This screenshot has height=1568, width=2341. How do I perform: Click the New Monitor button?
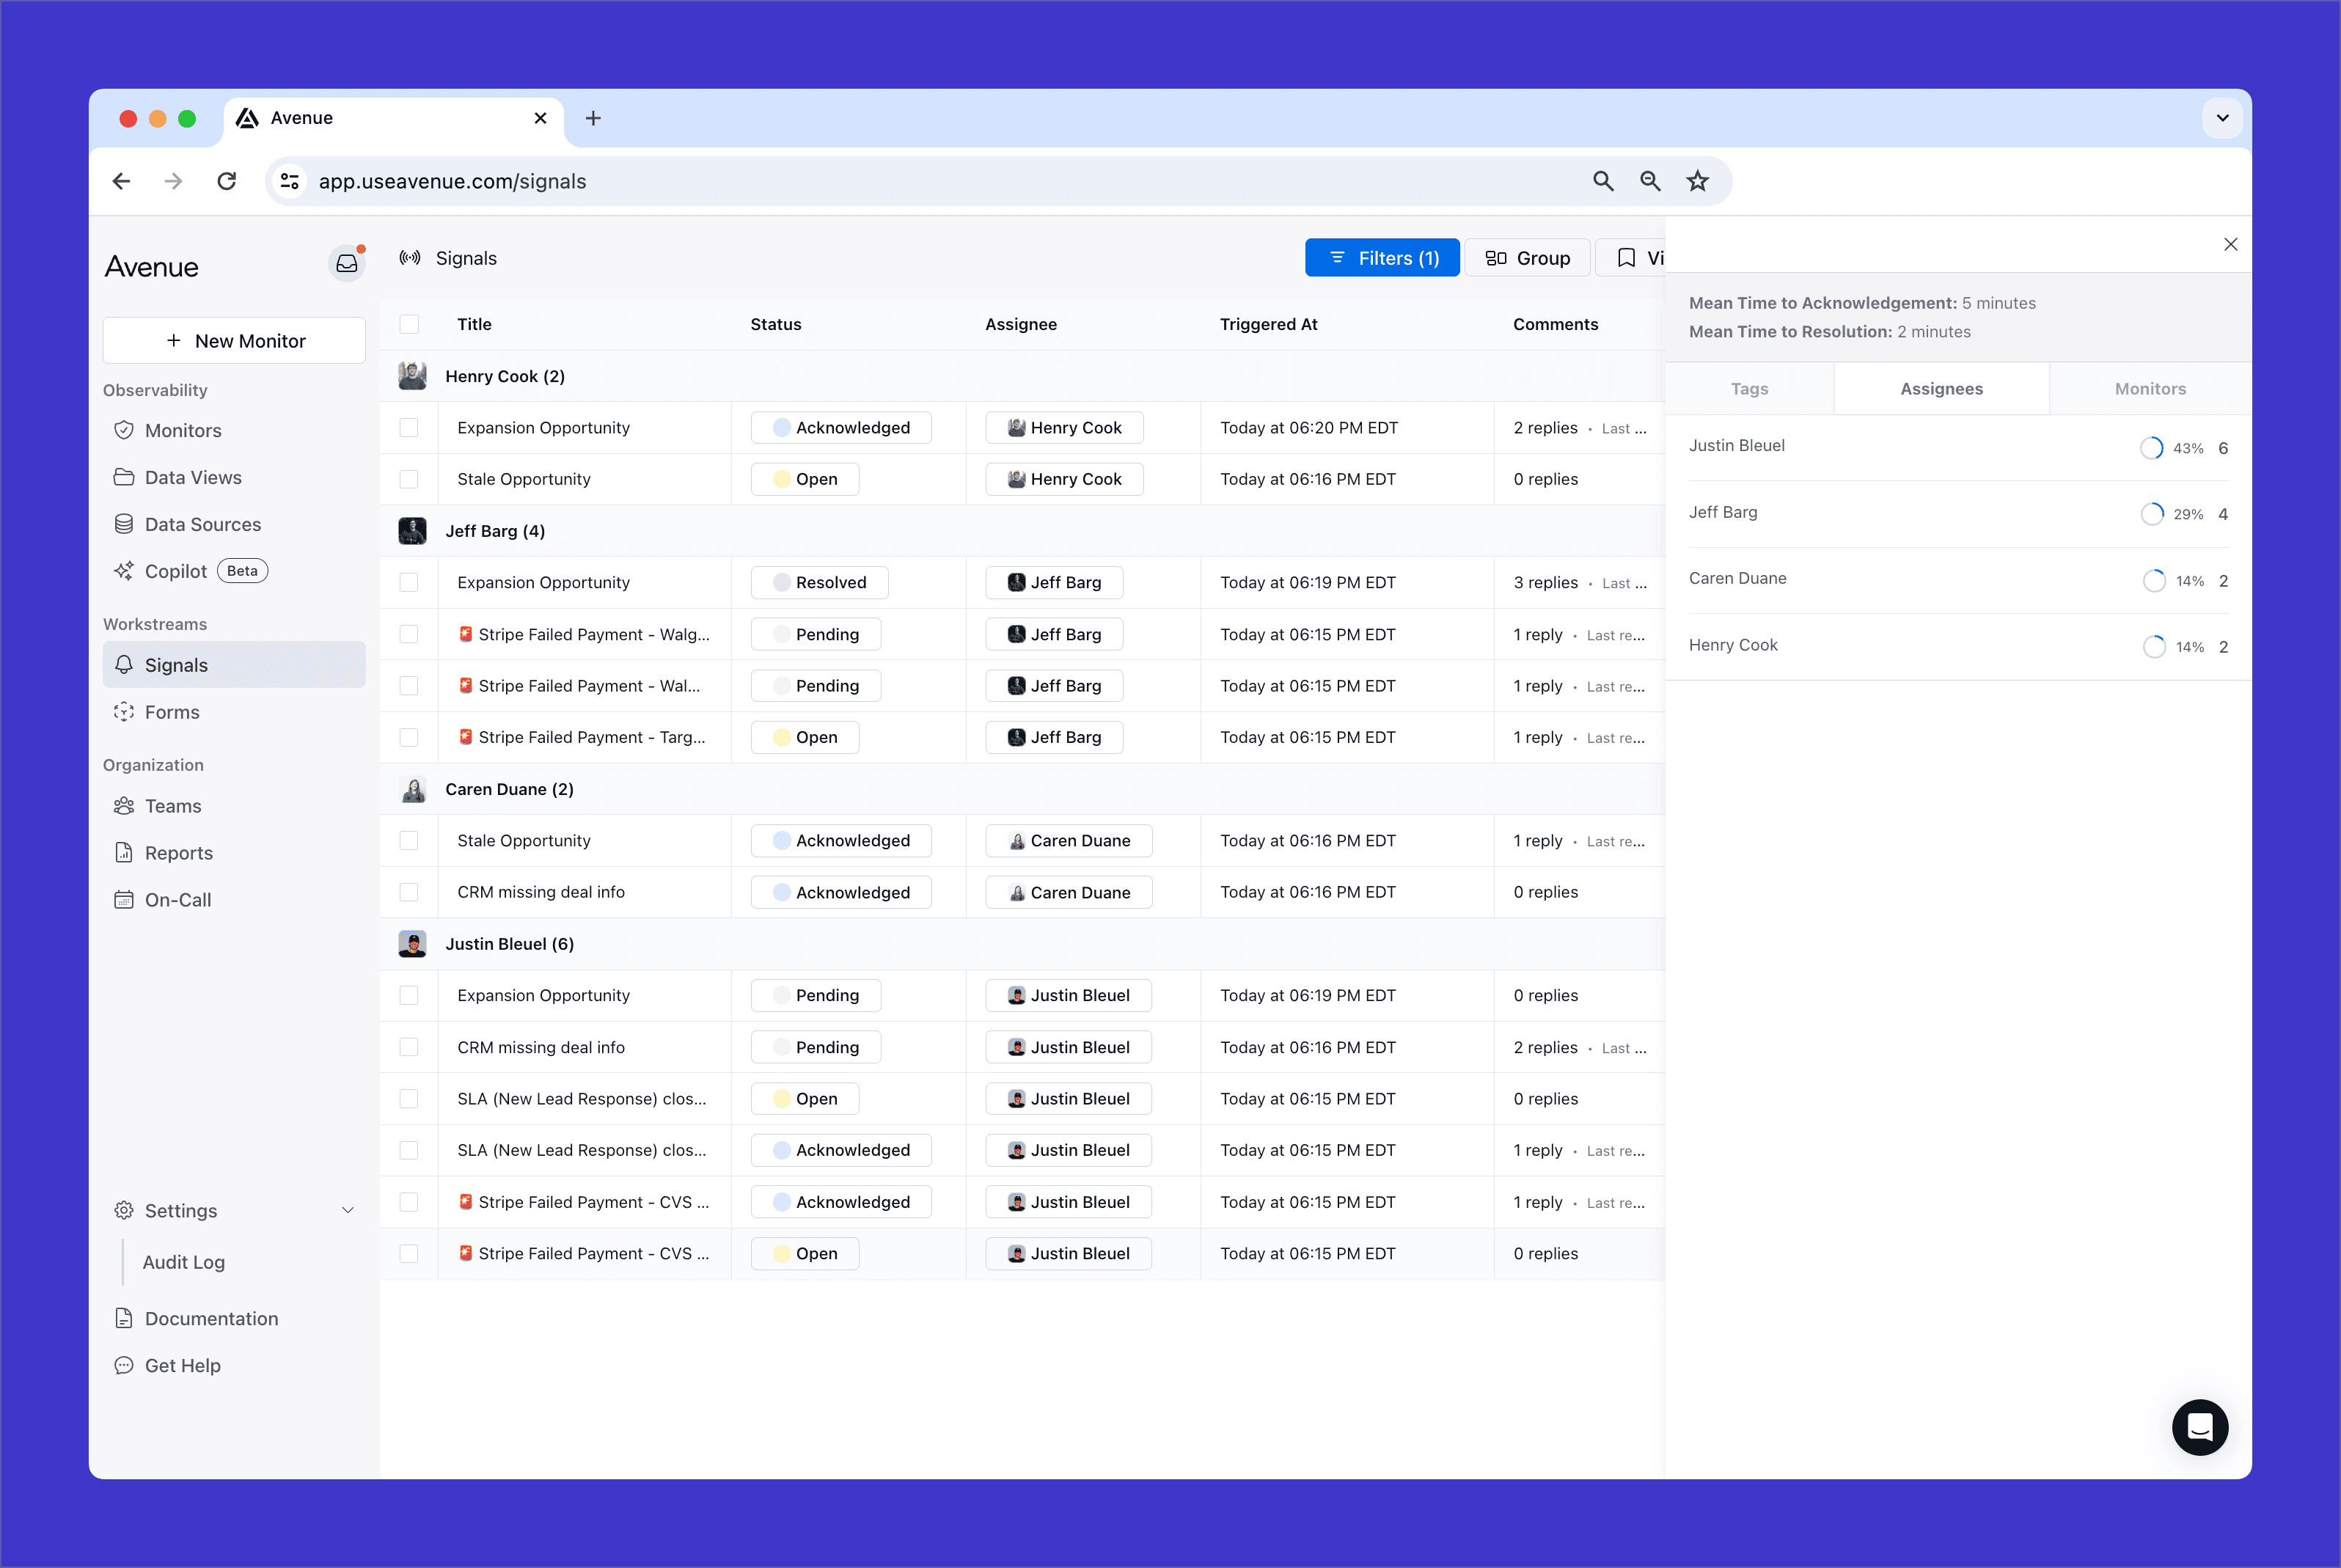pyautogui.click(x=235, y=341)
